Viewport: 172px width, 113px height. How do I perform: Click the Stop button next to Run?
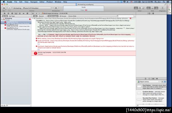(9, 8)
